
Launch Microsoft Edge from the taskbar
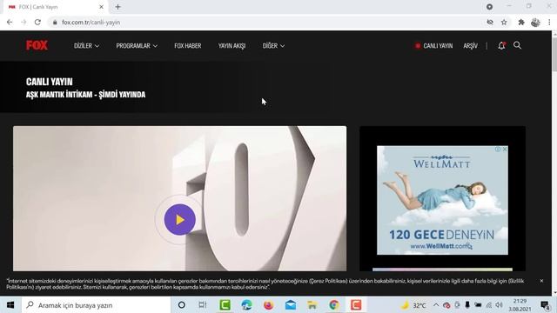pyautogui.click(x=246, y=305)
